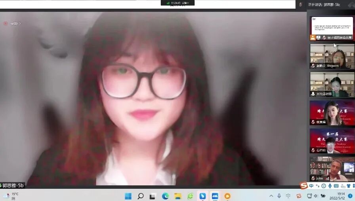This screenshot has width=355, height=201.
Task: Click the speaker name label 郭思雅-5b
Action: 12,186
